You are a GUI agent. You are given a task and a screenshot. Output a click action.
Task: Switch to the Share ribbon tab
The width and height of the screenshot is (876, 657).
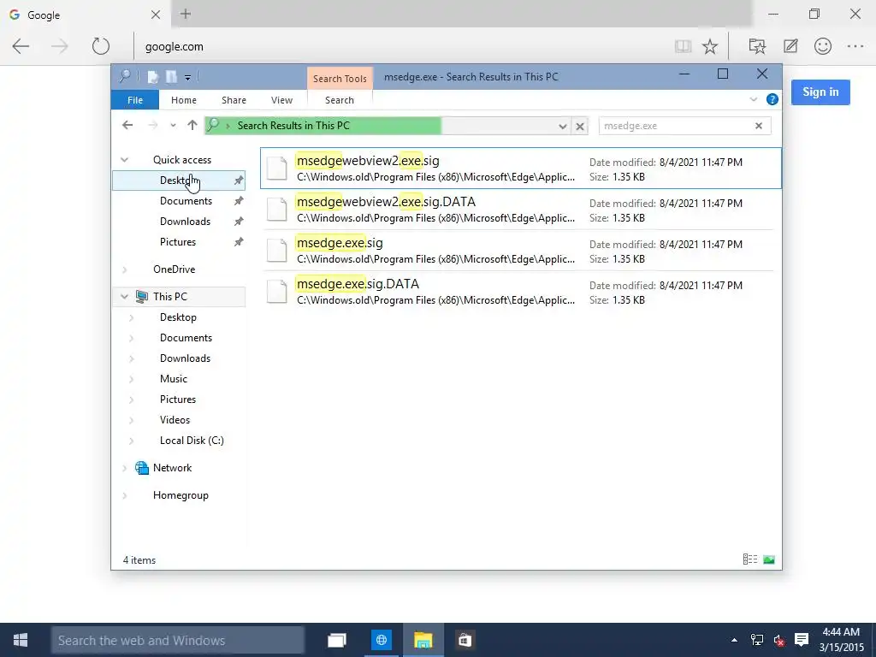(x=234, y=100)
